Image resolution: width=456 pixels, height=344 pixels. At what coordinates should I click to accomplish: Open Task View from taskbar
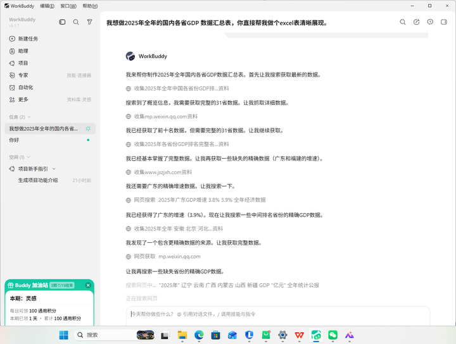point(165,335)
